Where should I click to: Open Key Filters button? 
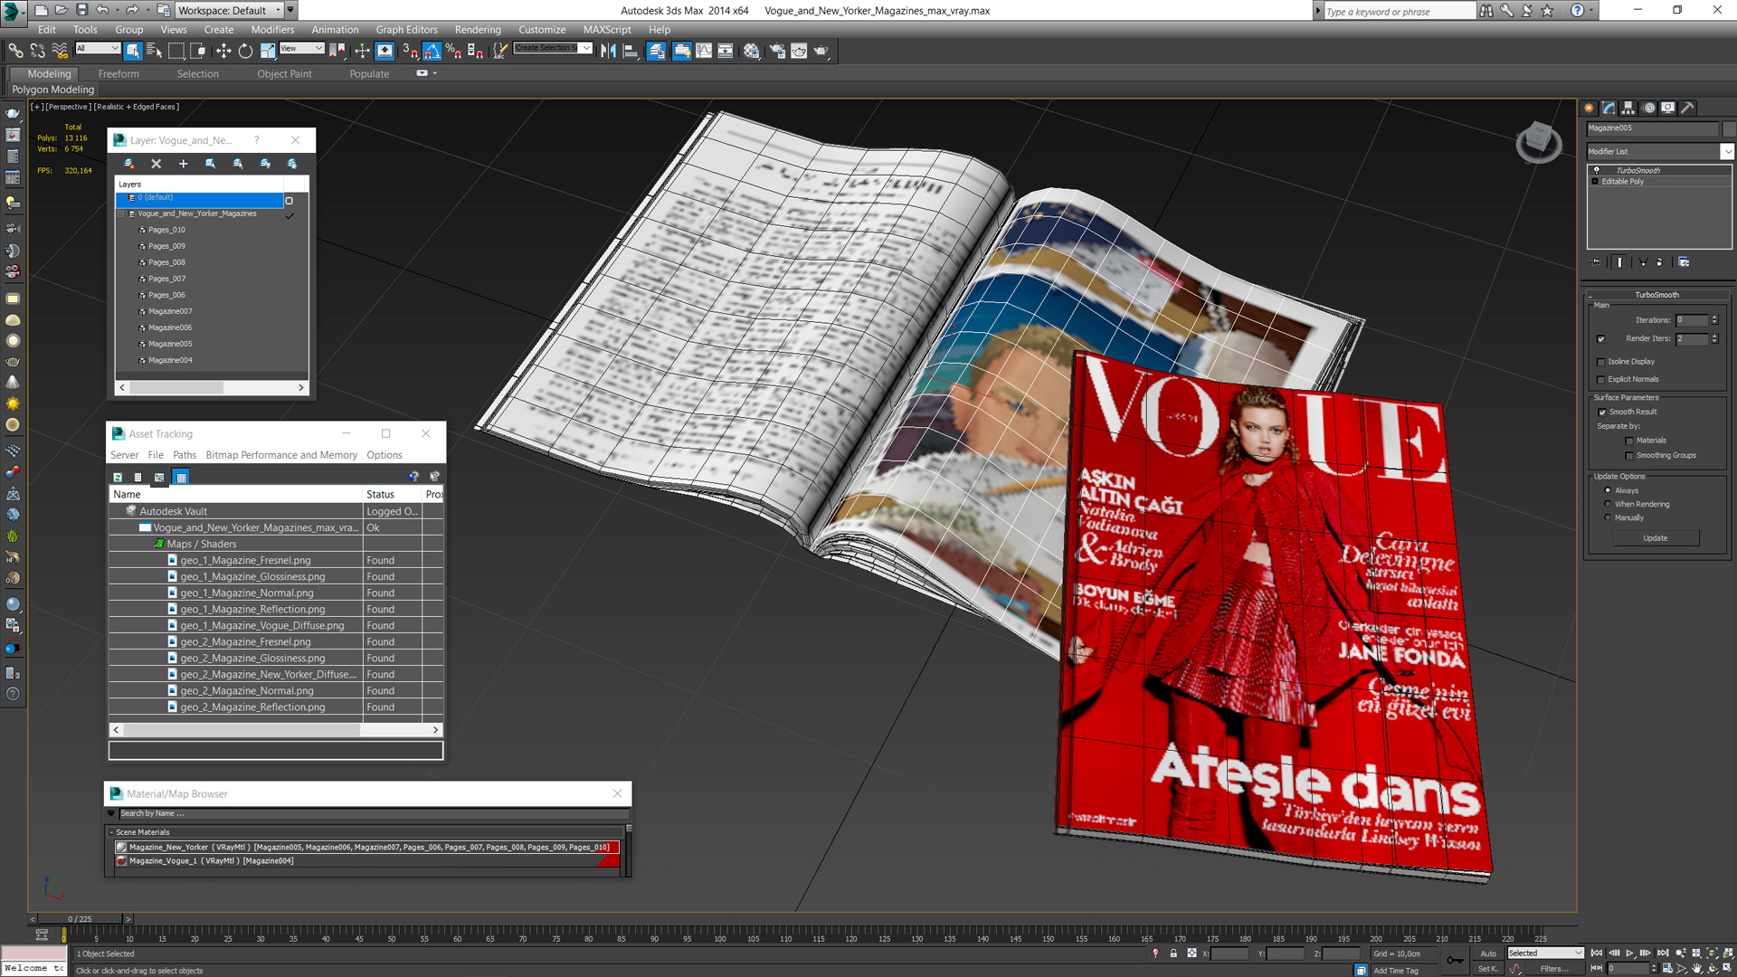click(1554, 969)
